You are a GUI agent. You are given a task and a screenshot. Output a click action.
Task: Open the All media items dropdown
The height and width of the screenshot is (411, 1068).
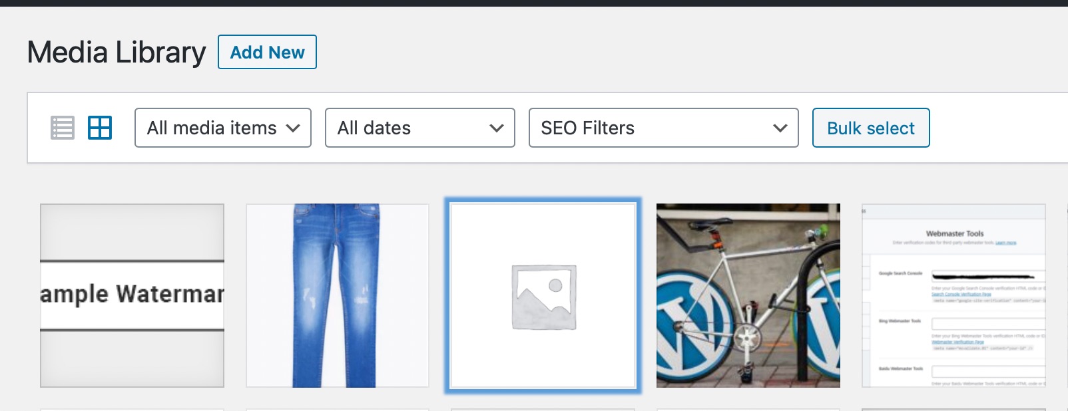pyautogui.click(x=222, y=128)
